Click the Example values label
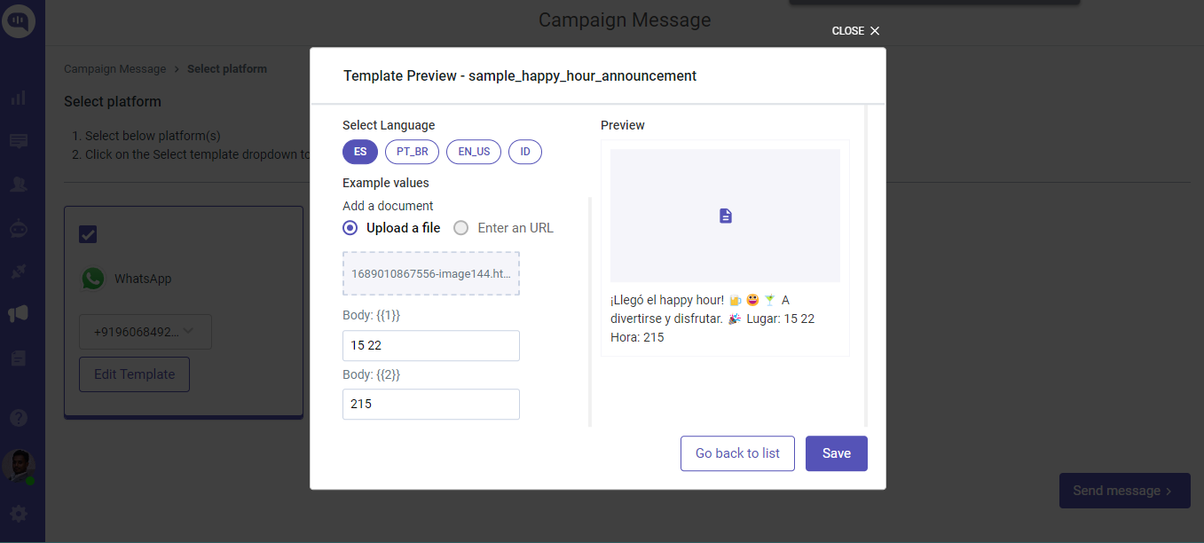The width and height of the screenshot is (1204, 543). (x=386, y=183)
